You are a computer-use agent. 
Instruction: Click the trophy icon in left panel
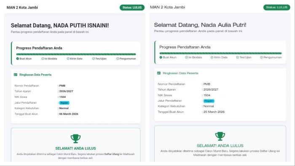click(75, 139)
